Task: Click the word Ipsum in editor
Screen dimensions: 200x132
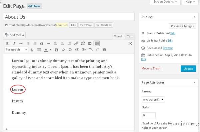Action: coord(17,101)
